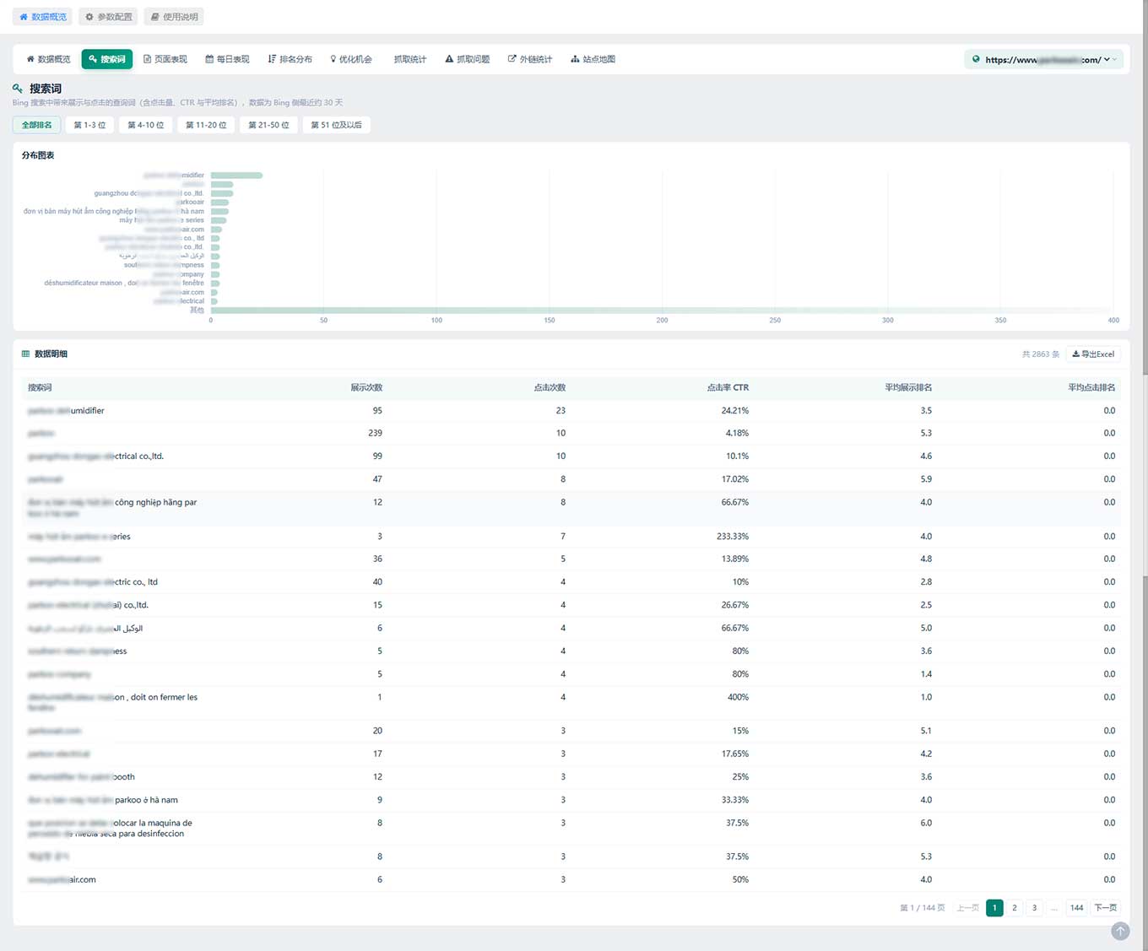The width and height of the screenshot is (1148, 951).
Task: Select the 全部排名 ranking filter
Action: click(37, 125)
